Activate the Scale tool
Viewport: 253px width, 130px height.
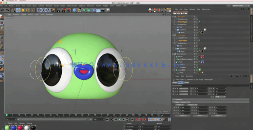pos(23,10)
